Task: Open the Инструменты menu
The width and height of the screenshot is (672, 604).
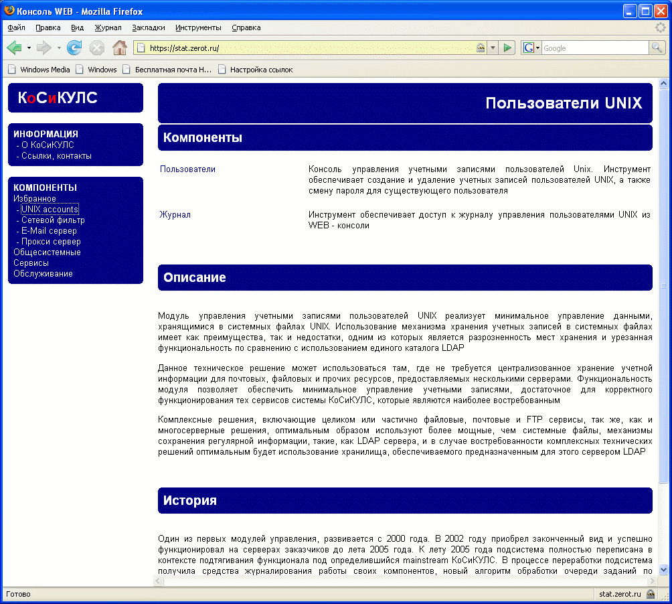Action: (198, 27)
